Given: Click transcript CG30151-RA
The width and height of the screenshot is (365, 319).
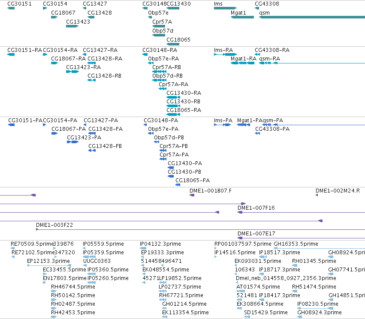Looking at the screenshot, I should tap(11, 54).
